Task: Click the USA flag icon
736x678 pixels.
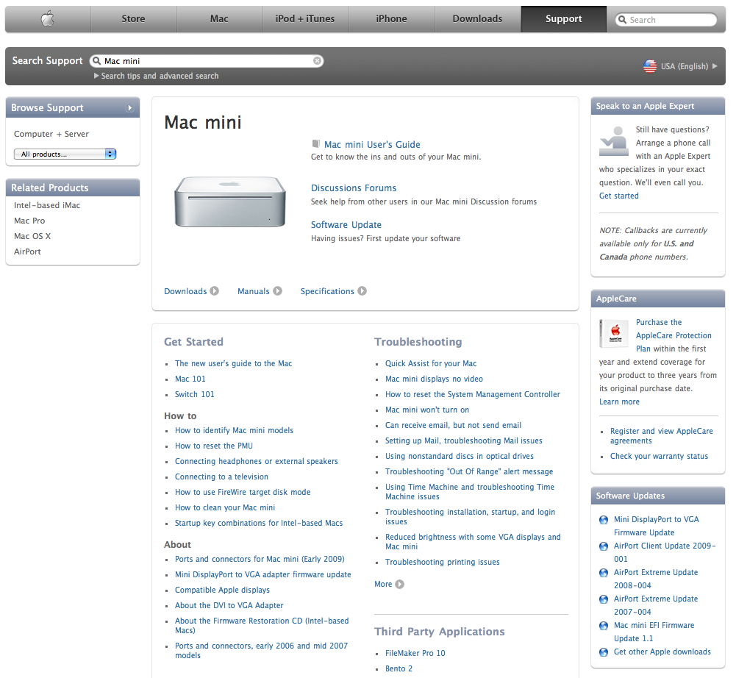Action: click(650, 66)
